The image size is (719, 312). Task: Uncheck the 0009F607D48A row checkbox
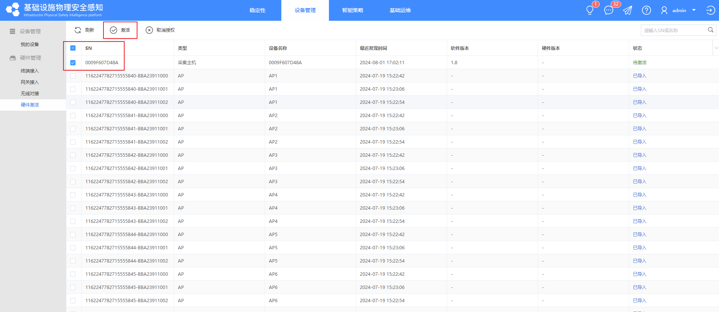tap(73, 63)
